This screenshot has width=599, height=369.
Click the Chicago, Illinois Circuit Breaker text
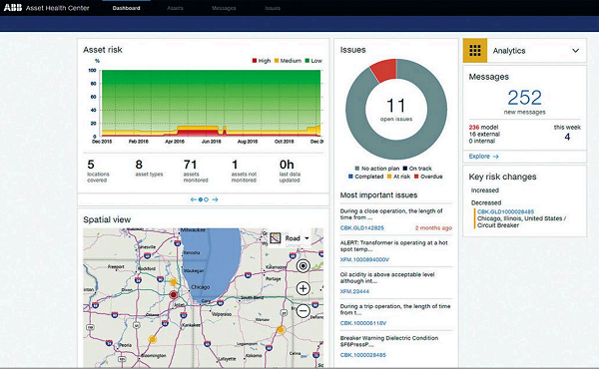tap(521, 221)
